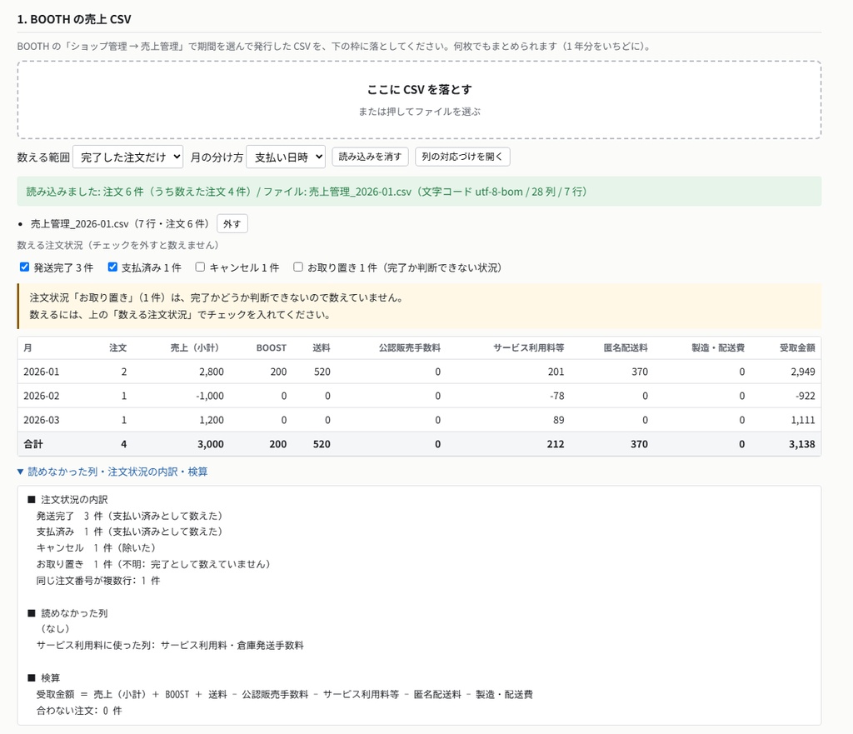Image resolution: width=853 pixels, height=734 pixels.
Task: Click the 3,138 total received cell
Action: point(802,444)
